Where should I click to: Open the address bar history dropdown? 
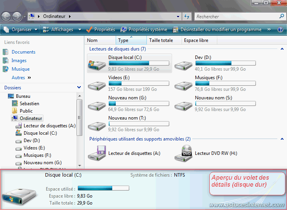click(x=178, y=16)
